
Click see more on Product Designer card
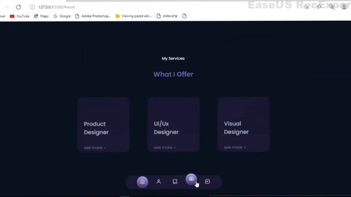coord(95,148)
